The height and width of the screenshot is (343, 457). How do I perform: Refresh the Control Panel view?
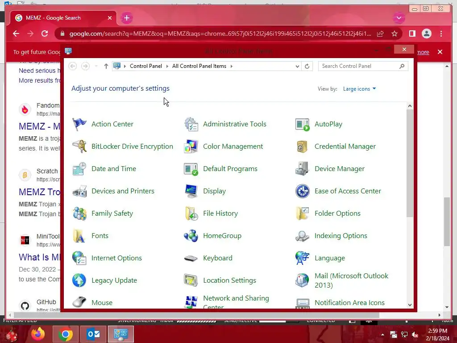coord(307,66)
